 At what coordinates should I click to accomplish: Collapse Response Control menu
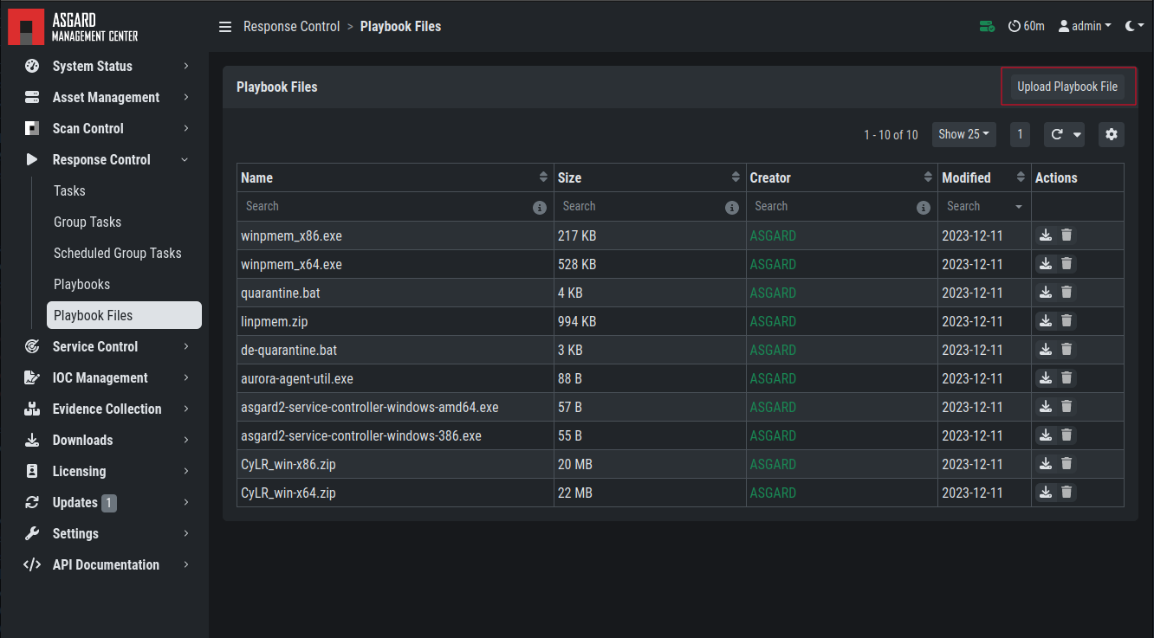click(x=105, y=159)
